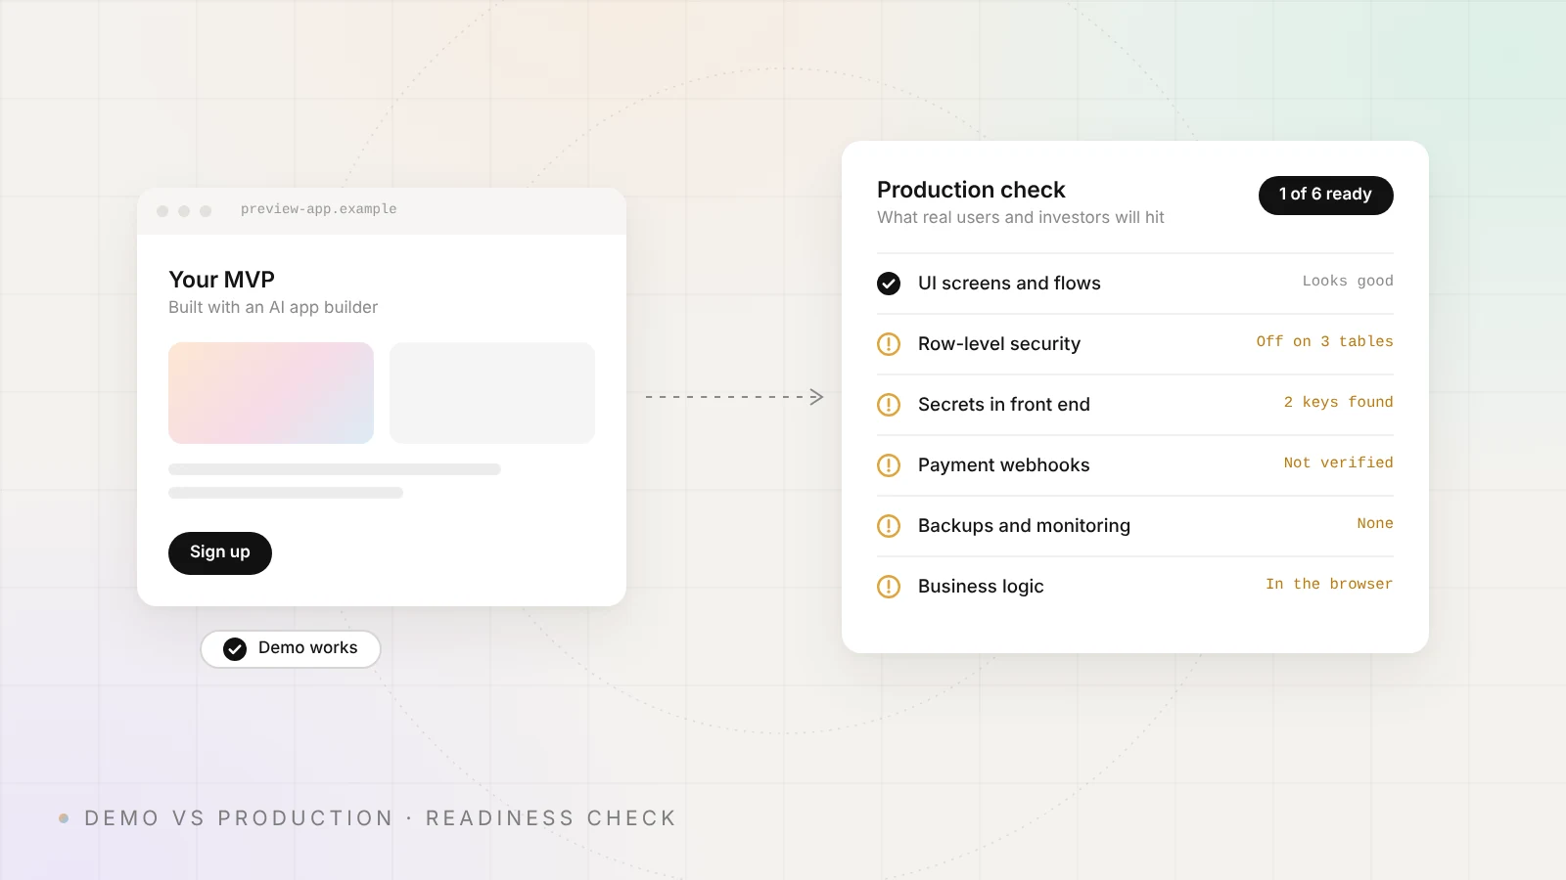Click the Demo works badge
The image size is (1566, 880).
(x=291, y=648)
